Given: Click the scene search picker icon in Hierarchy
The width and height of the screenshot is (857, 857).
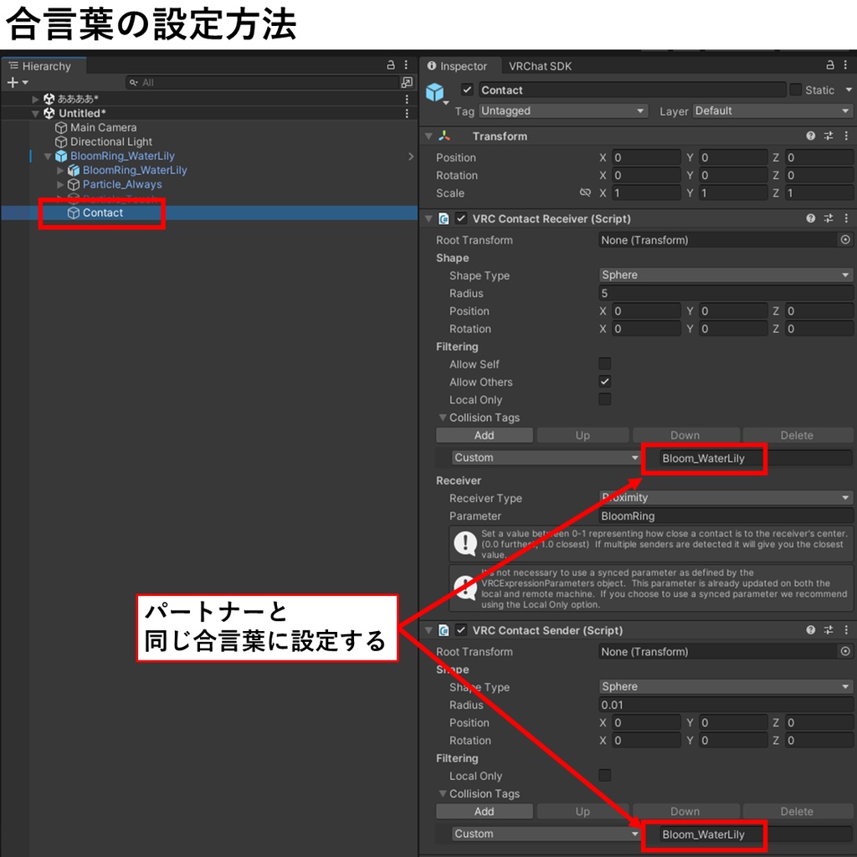Looking at the screenshot, I should 408,83.
